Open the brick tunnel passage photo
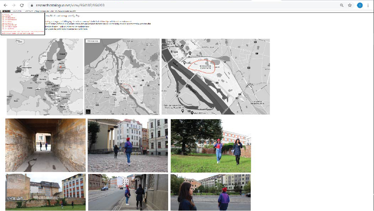Screen dimensions: 374x211 [45, 145]
